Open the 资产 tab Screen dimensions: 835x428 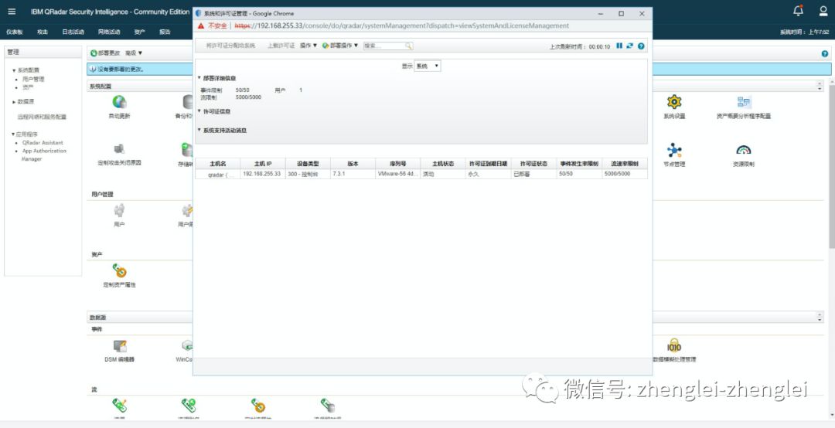(139, 32)
